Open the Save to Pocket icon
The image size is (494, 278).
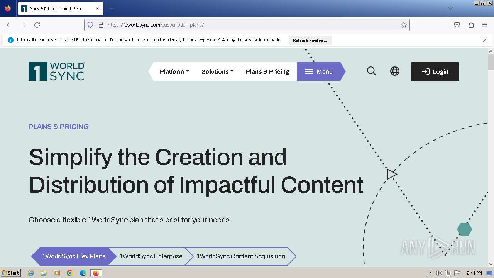pyautogui.click(x=457, y=25)
